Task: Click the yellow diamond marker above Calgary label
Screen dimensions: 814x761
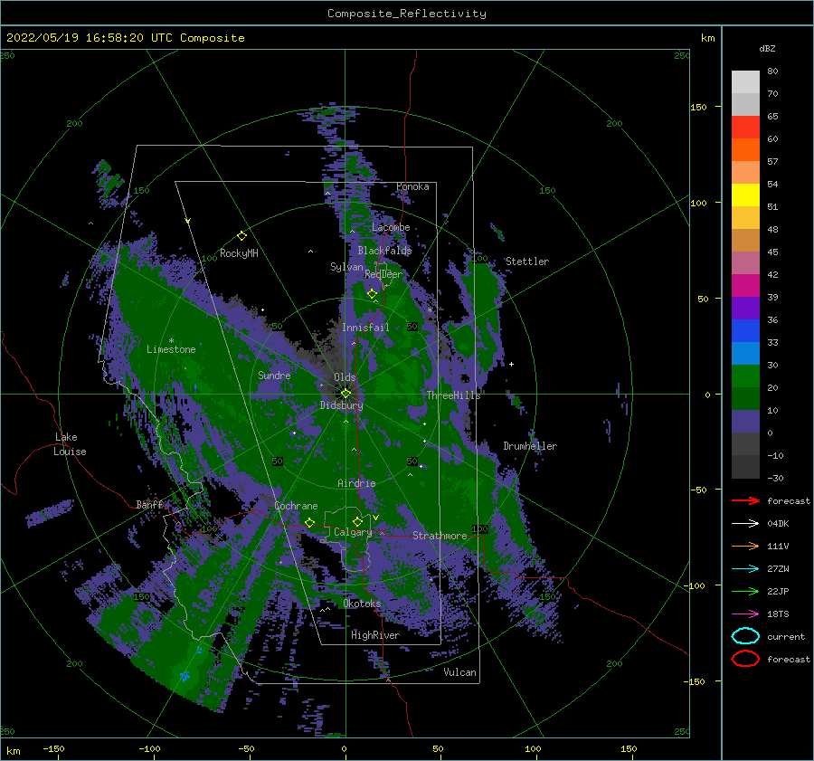Action: click(357, 521)
